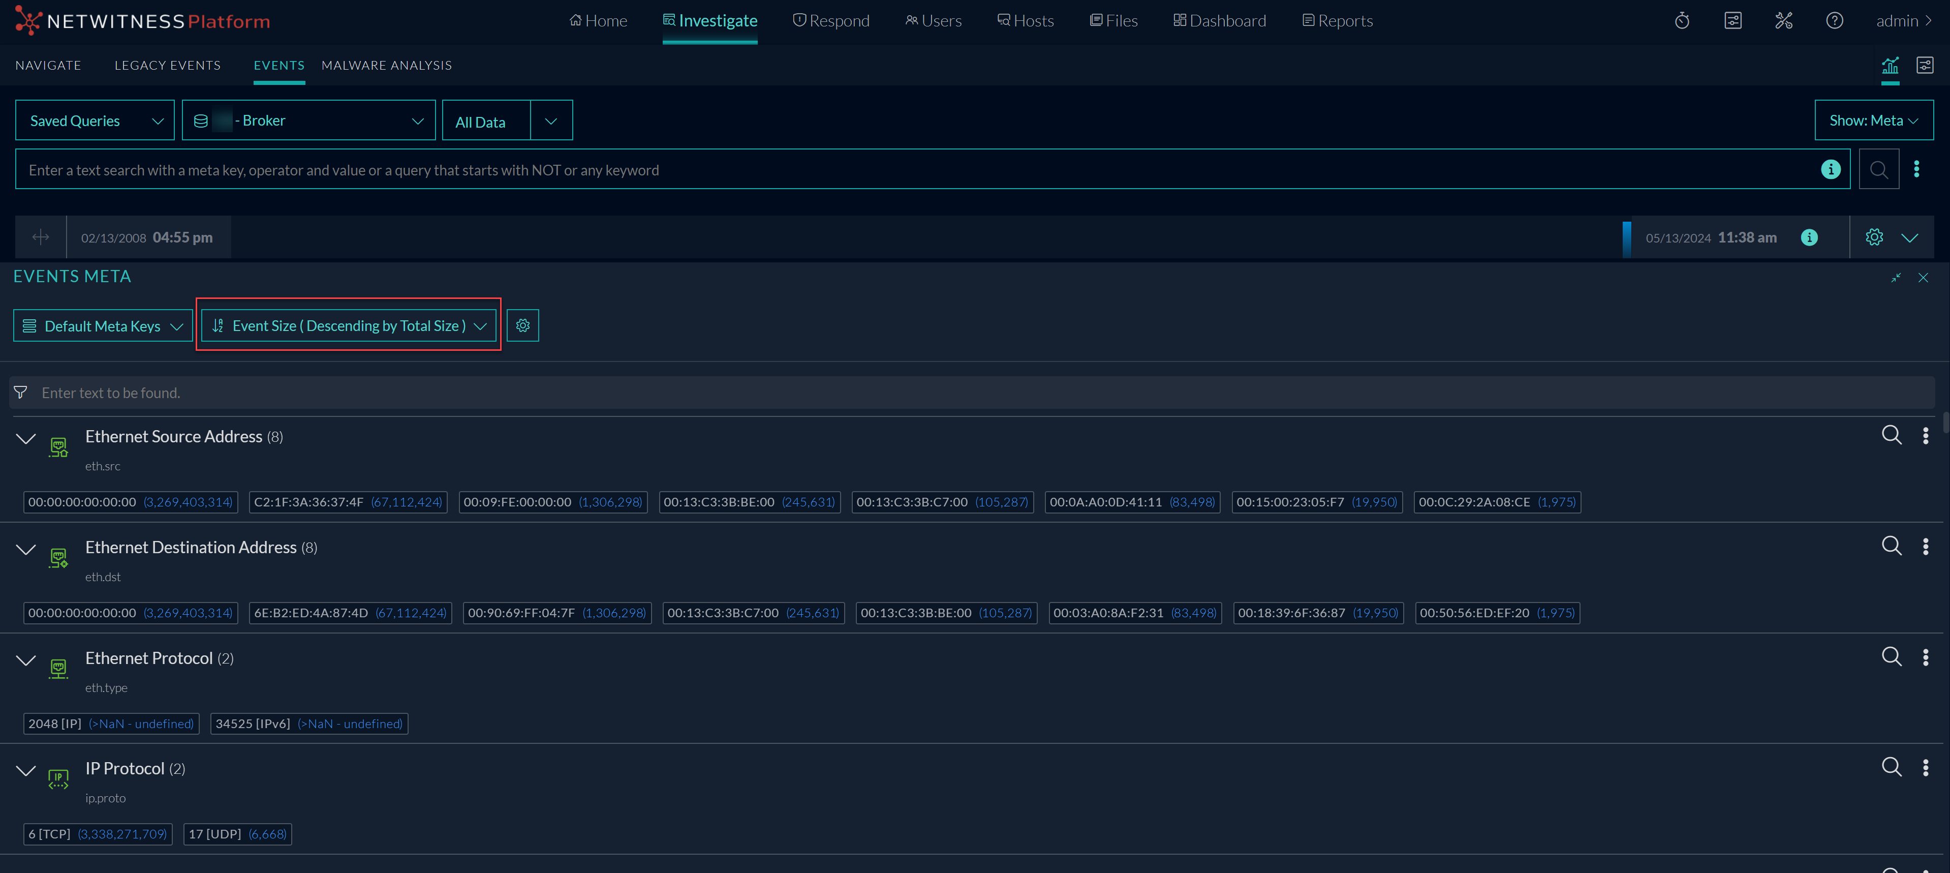This screenshot has height=873, width=1950.
Task: Click the help question mark icon
Action: click(1834, 20)
